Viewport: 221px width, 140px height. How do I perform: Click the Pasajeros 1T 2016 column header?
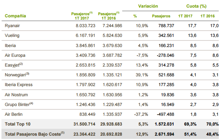(x=109, y=16)
